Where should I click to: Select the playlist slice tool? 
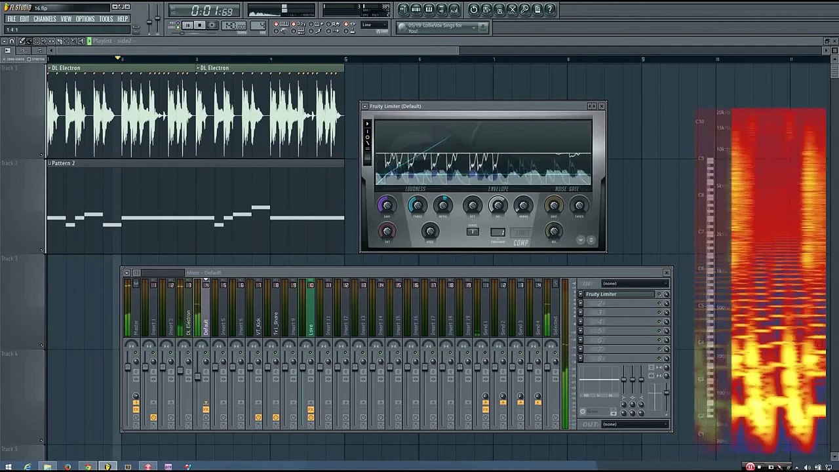pos(59,41)
